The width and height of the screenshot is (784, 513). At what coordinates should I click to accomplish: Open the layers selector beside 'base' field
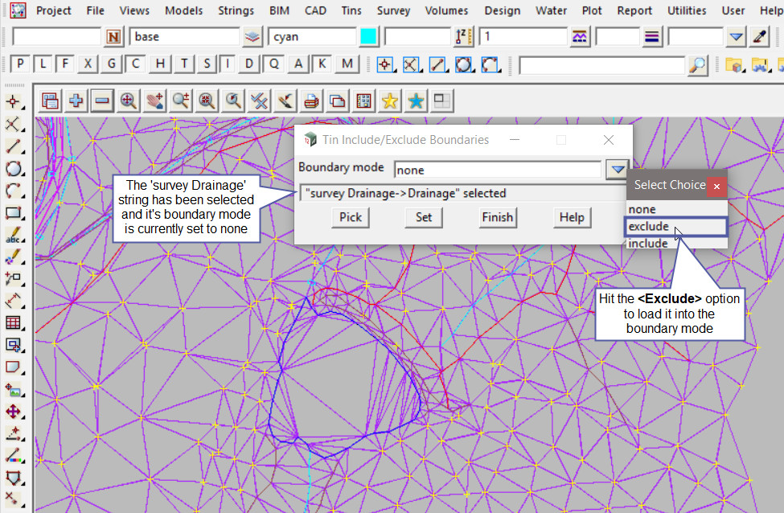252,36
